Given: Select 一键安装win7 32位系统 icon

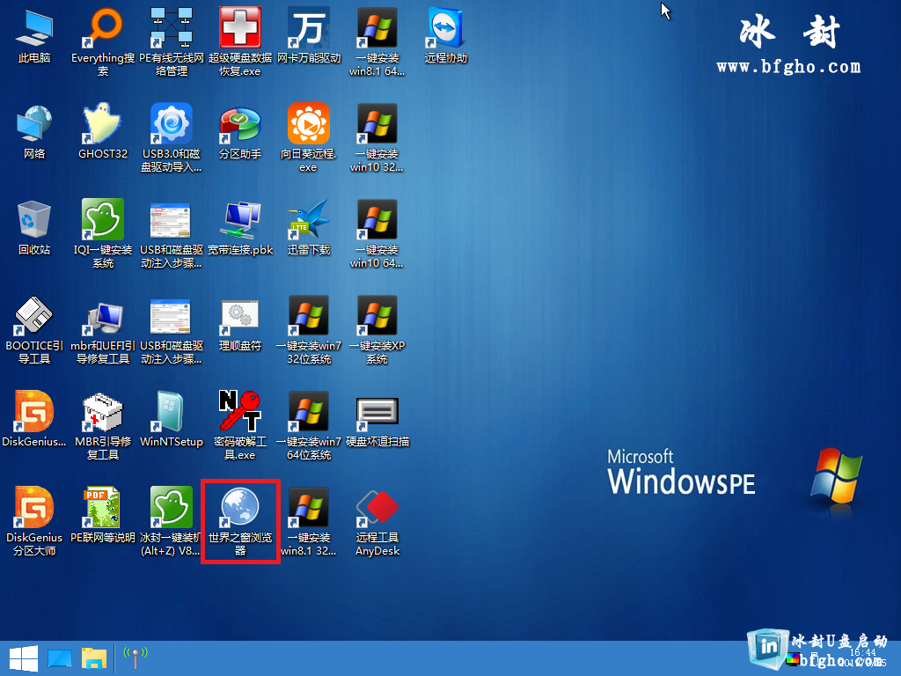Looking at the screenshot, I should click(309, 329).
